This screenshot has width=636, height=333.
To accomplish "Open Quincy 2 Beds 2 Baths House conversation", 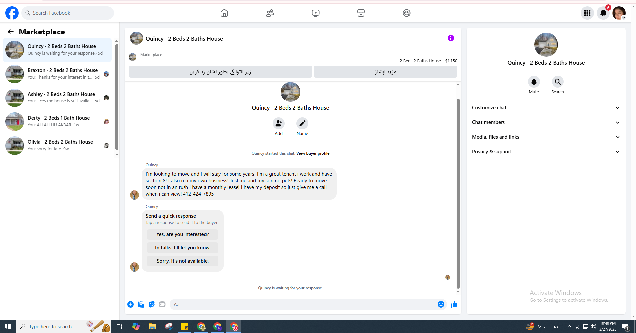I will click(57, 50).
